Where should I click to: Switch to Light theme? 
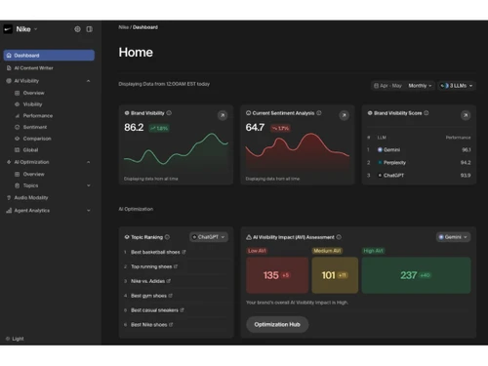pyautogui.click(x=15, y=339)
